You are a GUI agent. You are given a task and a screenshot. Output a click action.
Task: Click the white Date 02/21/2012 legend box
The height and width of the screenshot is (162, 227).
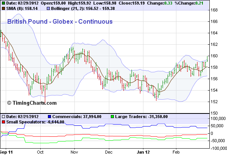tap(3, 117)
